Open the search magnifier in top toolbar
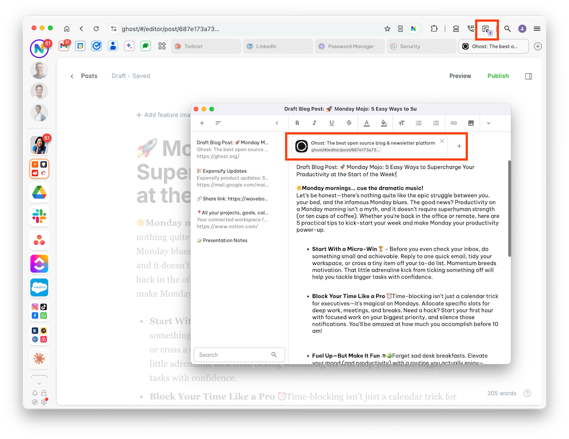The image size is (569, 439). (x=507, y=29)
